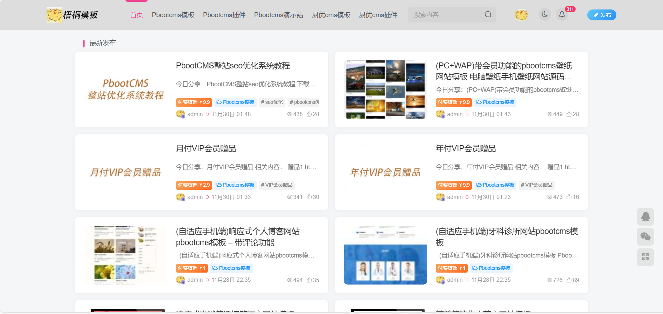Click the search magnifier icon

coord(488,15)
